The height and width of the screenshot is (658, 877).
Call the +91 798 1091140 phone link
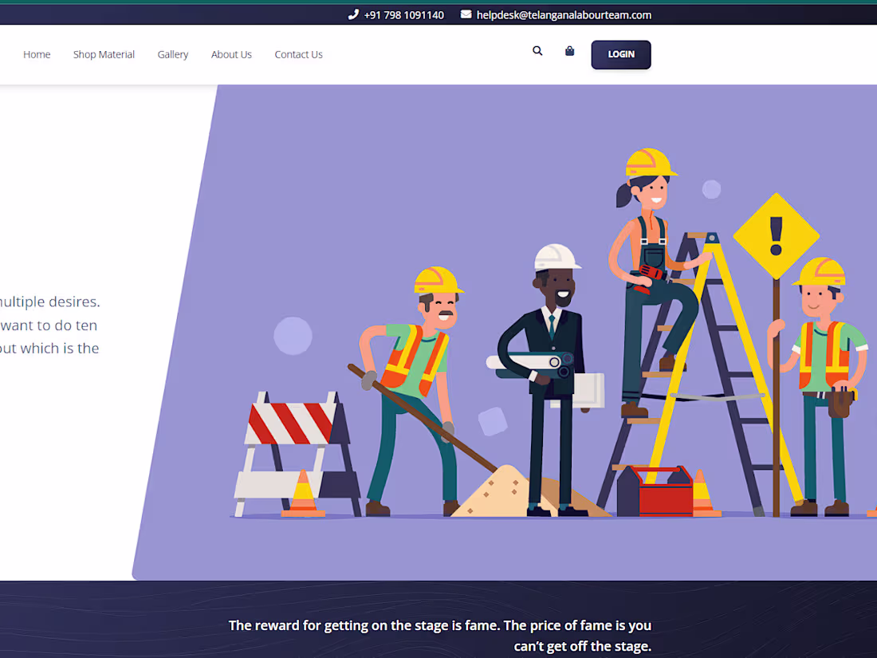click(x=404, y=14)
